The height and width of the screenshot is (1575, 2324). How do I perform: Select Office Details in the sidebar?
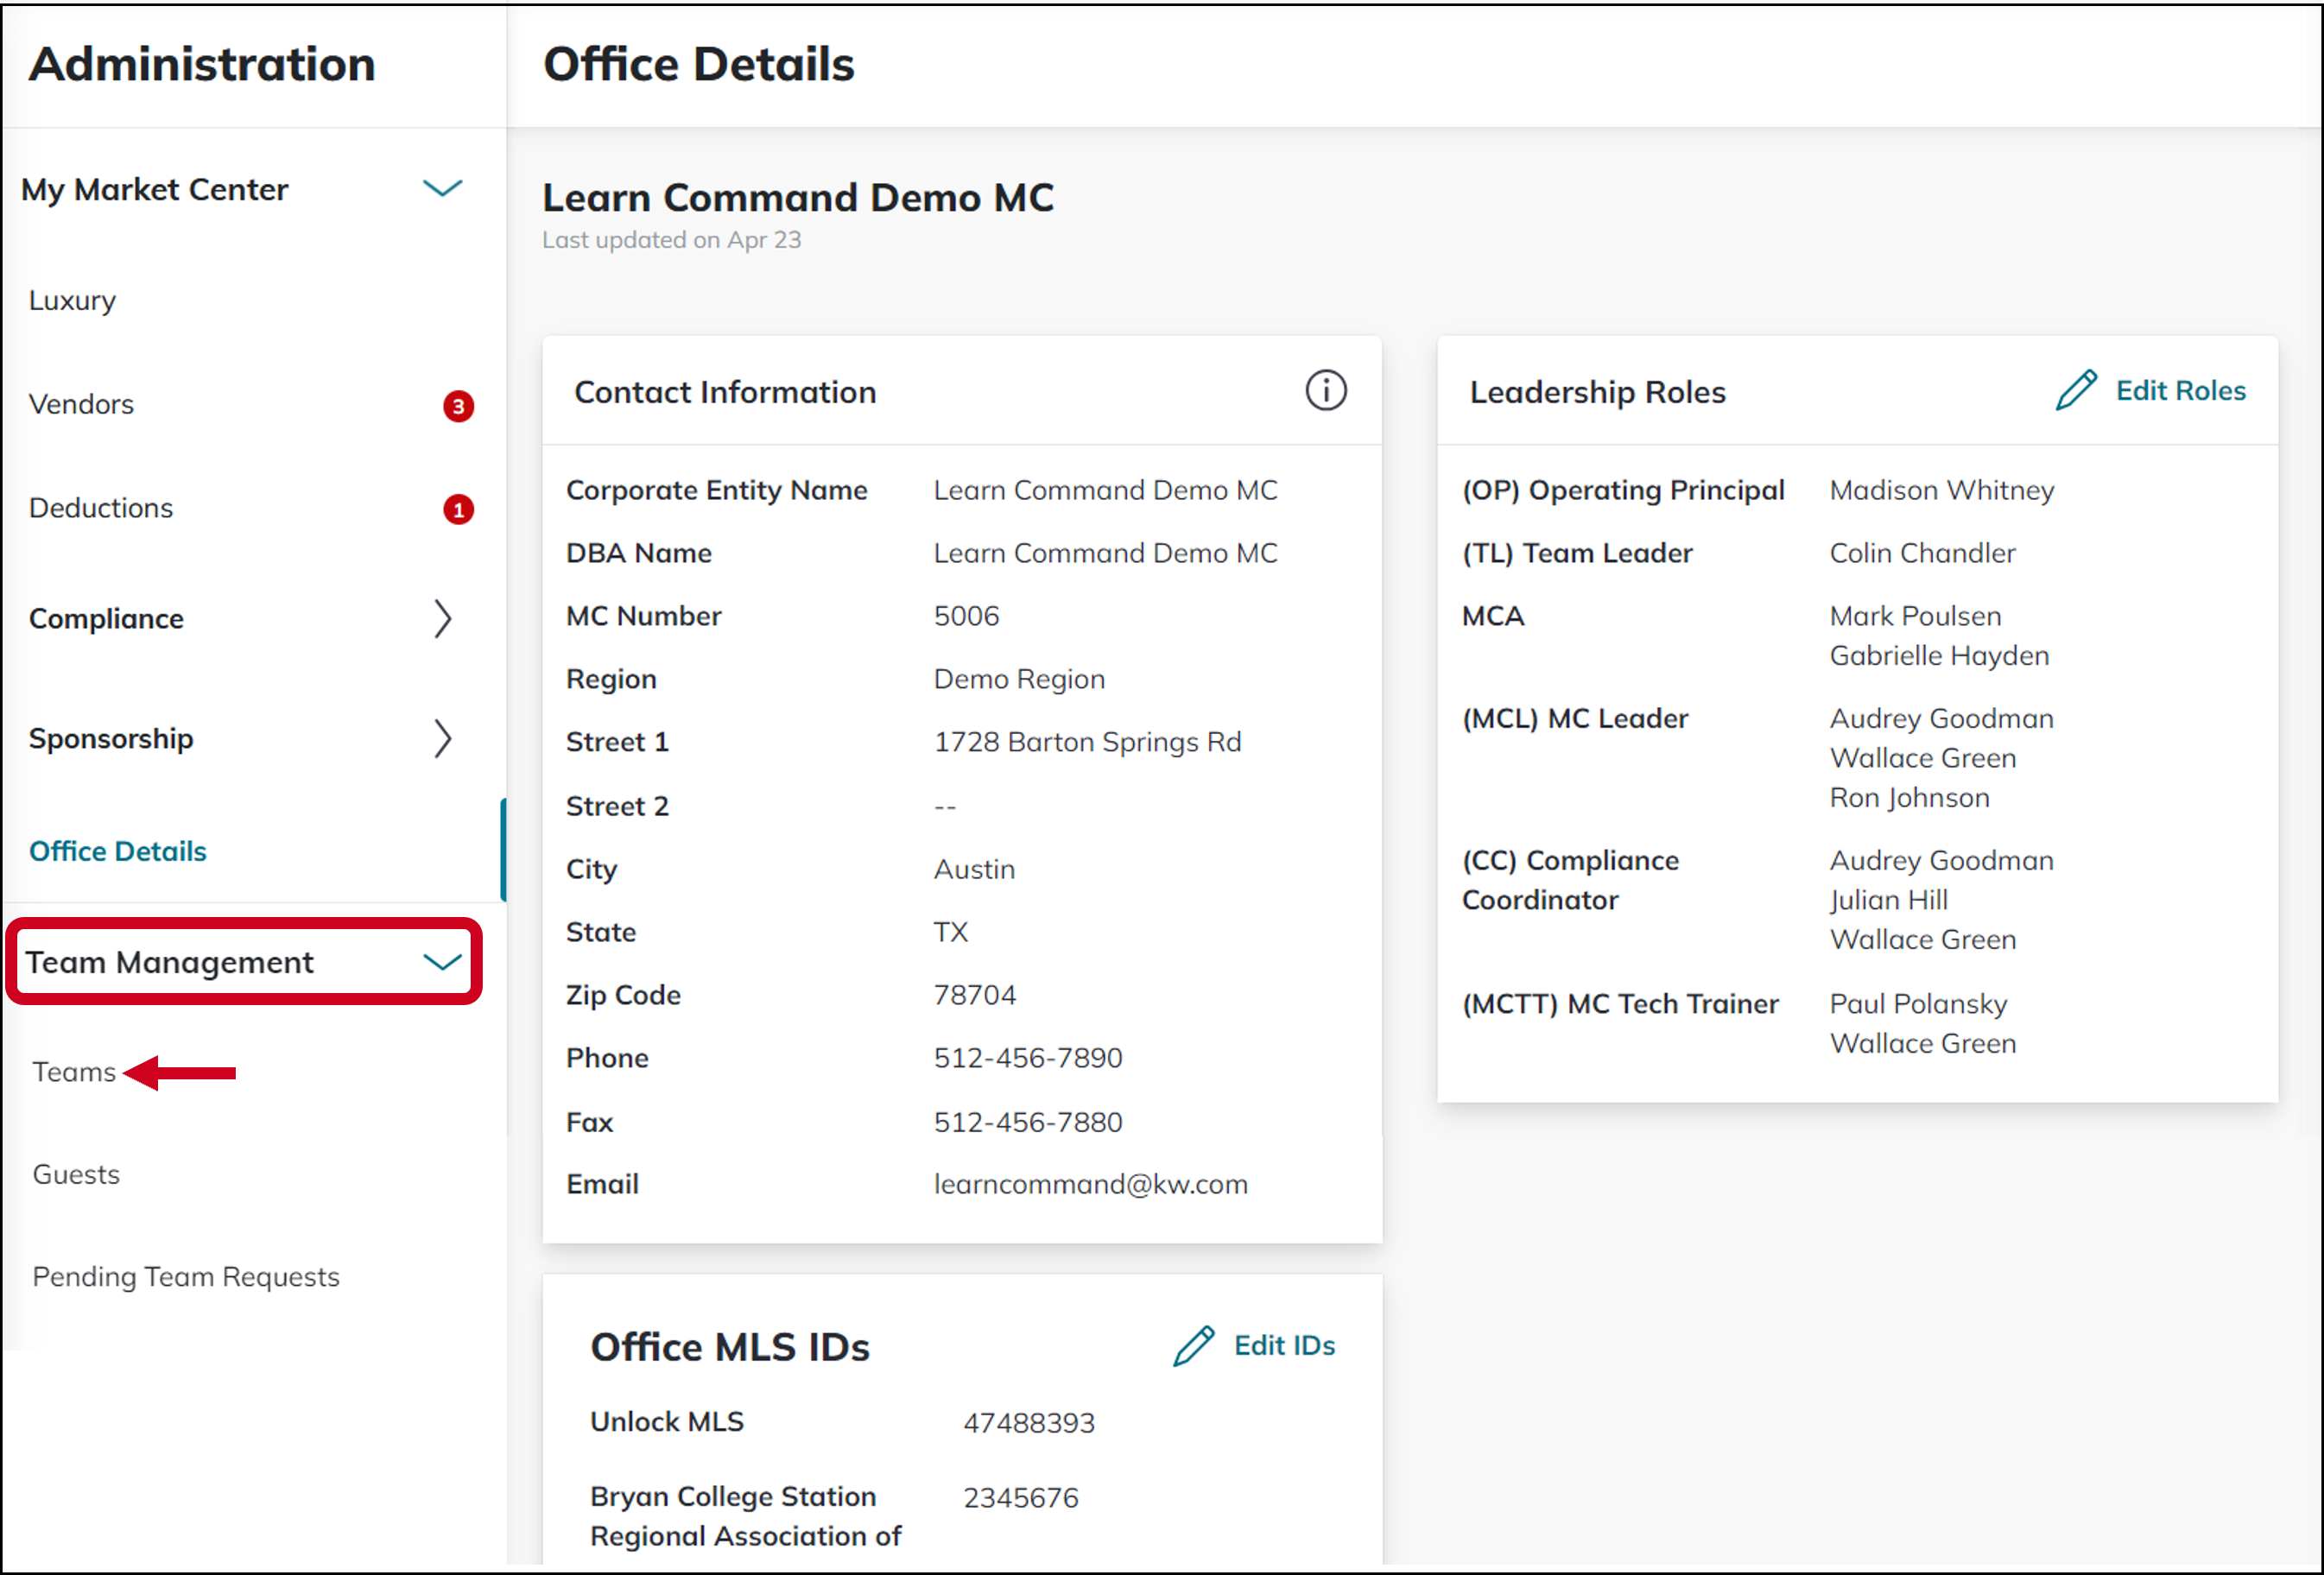point(118,851)
